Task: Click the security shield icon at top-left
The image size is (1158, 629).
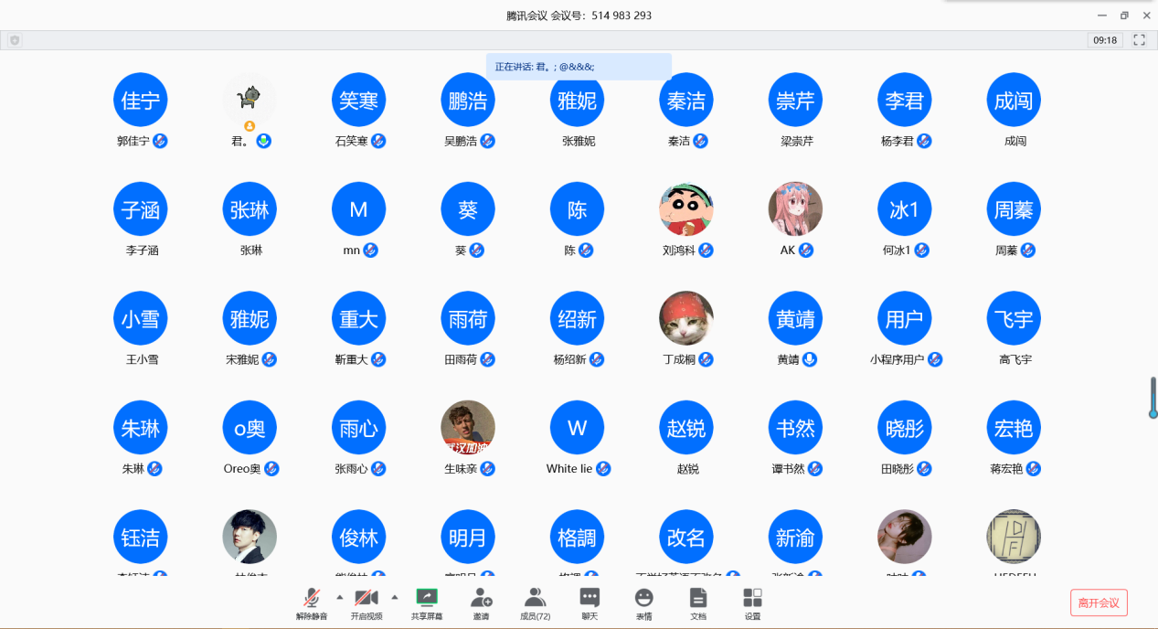Action: coord(15,40)
